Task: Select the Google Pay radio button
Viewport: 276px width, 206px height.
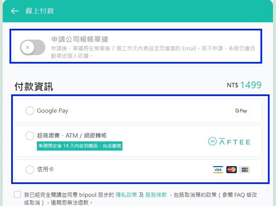Action: pyautogui.click(x=30, y=111)
